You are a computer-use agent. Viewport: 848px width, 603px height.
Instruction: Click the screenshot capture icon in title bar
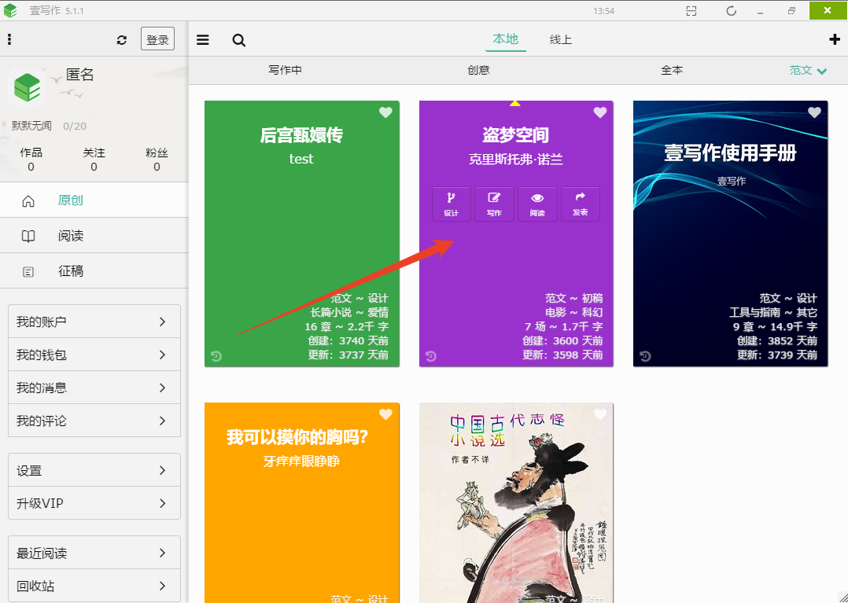tap(691, 11)
